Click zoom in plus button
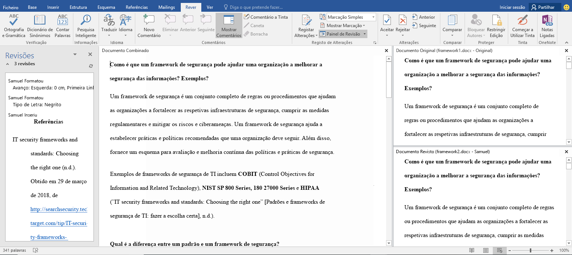Image resolution: width=572 pixels, height=255 pixels. click(552, 250)
